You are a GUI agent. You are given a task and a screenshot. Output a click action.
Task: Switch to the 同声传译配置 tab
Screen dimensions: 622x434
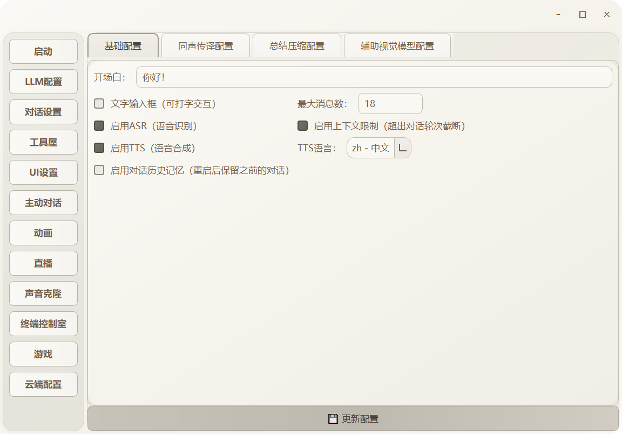coord(206,46)
